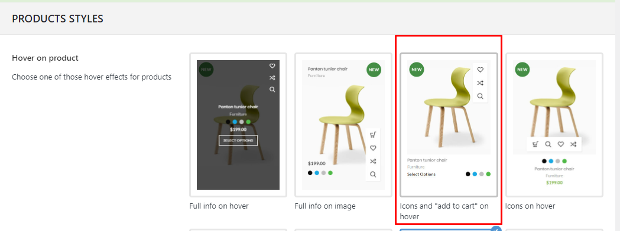Click $199.00 price in Full info on hover card

click(x=238, y=129)
